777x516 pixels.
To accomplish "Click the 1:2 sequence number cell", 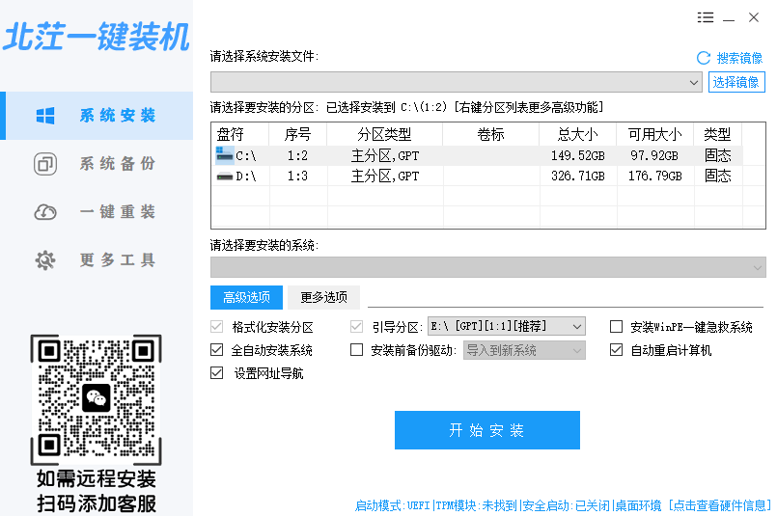I will click(x=297, y=156).
